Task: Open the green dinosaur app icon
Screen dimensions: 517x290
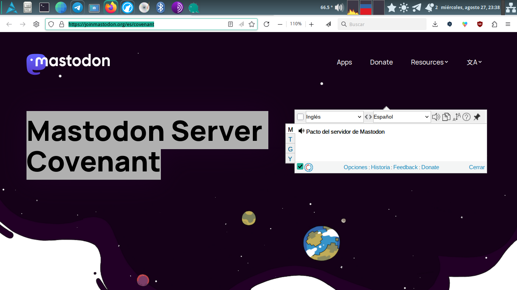Action: tap(194, 8)
